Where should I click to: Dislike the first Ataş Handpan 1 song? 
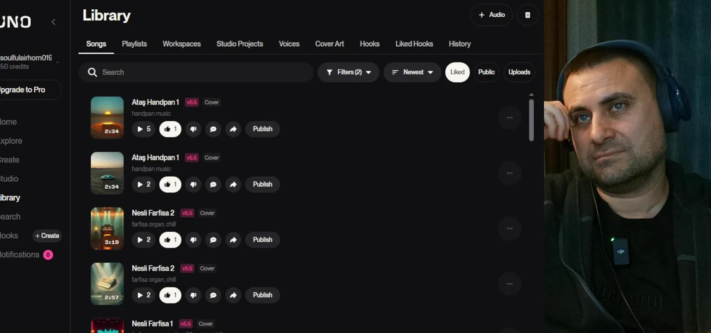[193, 129]
